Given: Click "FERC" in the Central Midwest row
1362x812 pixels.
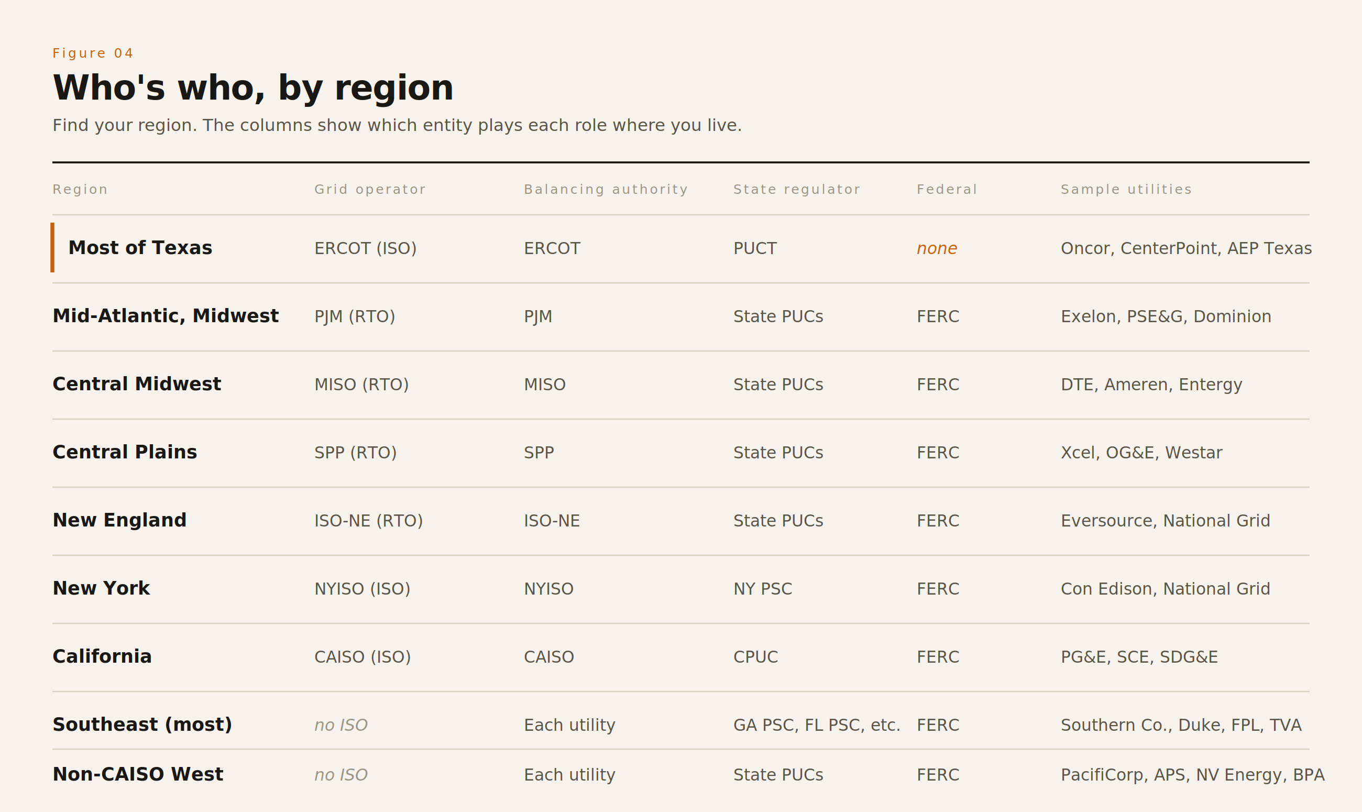Looking at the screenshot, I should [938, 385].
